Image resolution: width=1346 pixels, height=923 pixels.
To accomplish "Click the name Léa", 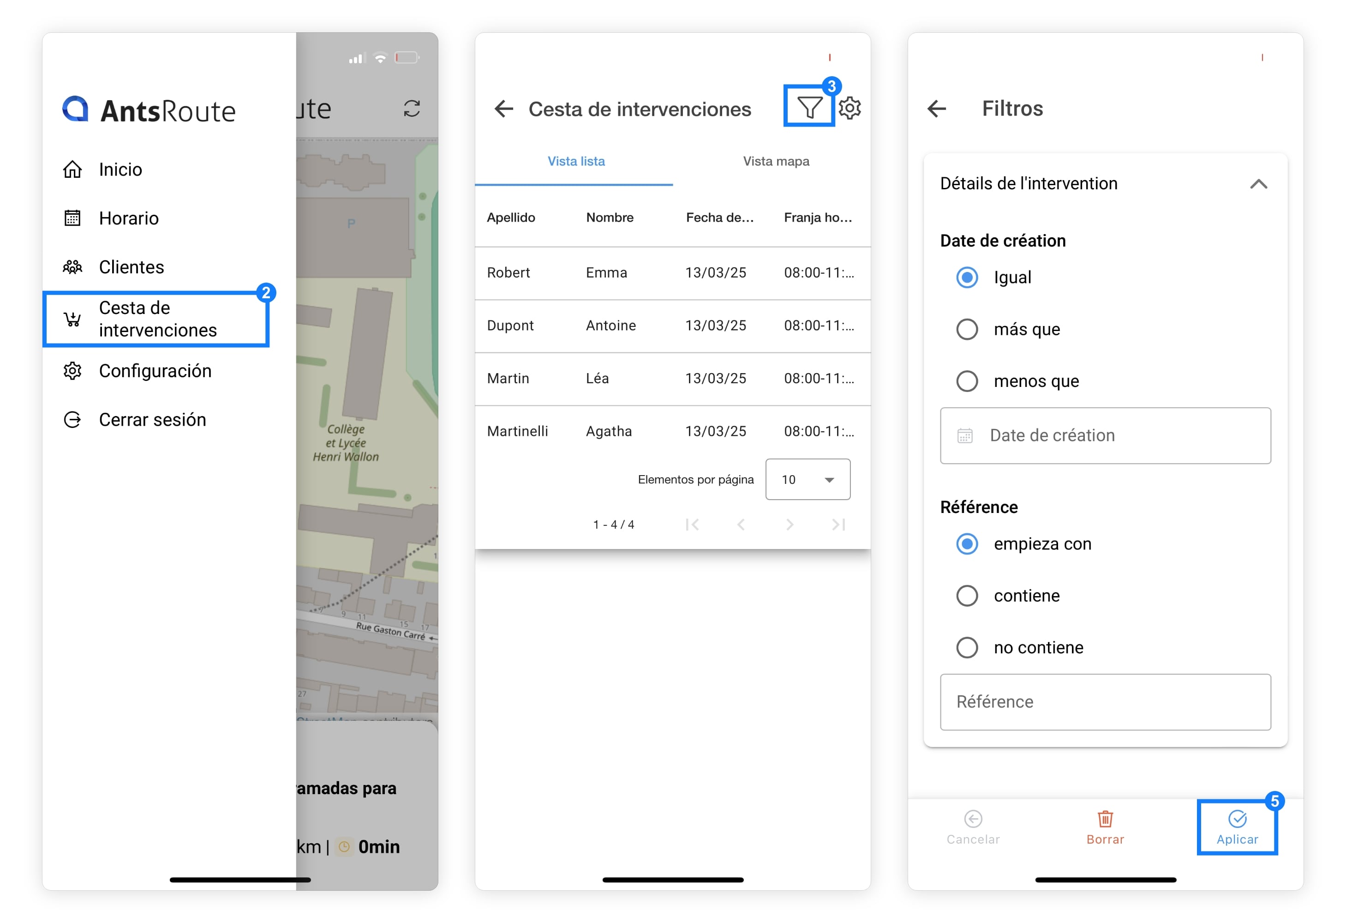I will pyautogui.click(x=597, y=378).
